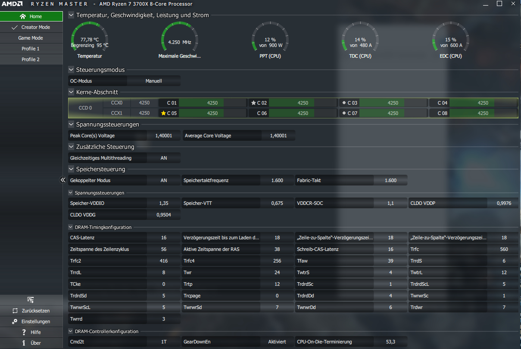
Task: Click Zurücksetzen reset button
Action: (x=31, y=311)
